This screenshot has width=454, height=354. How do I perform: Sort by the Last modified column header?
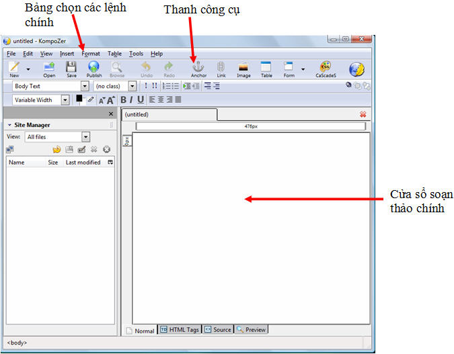tap(85, 163)
